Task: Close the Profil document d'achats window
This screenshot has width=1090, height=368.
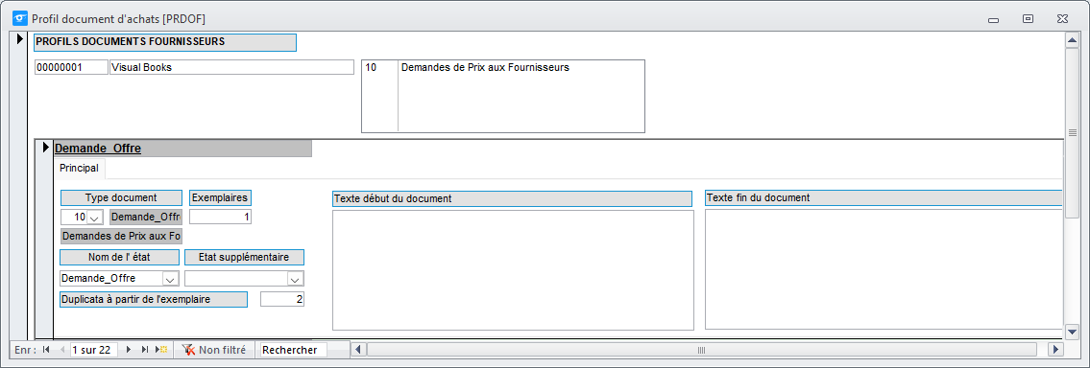Action: coord(1062,19)
